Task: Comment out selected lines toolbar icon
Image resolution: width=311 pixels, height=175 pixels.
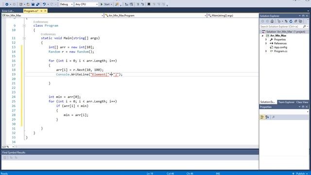Action: 138,4
